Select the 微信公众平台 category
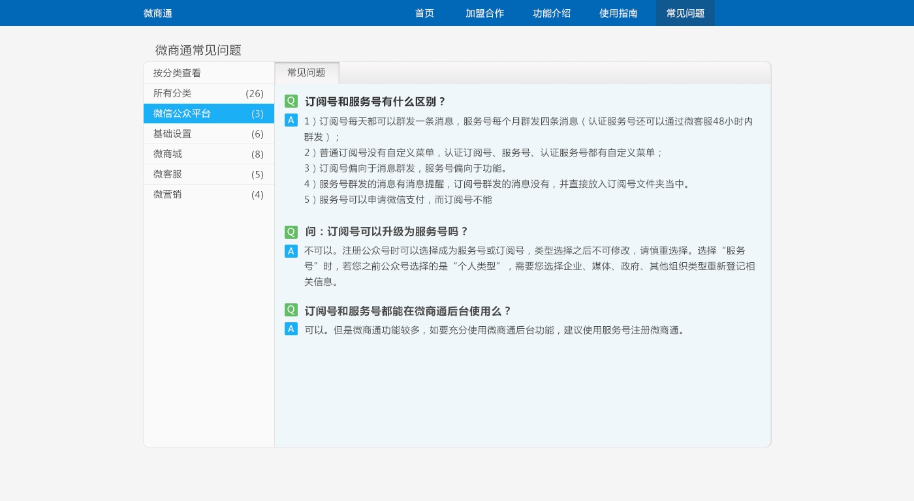 (x=209, y=114)
